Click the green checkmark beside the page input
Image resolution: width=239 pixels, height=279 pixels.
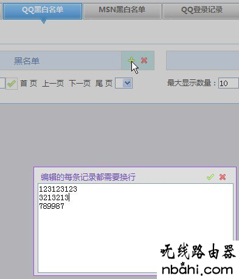pos(12,84)
